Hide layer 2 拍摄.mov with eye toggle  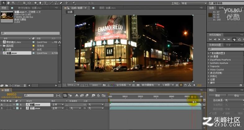(2, 108)
